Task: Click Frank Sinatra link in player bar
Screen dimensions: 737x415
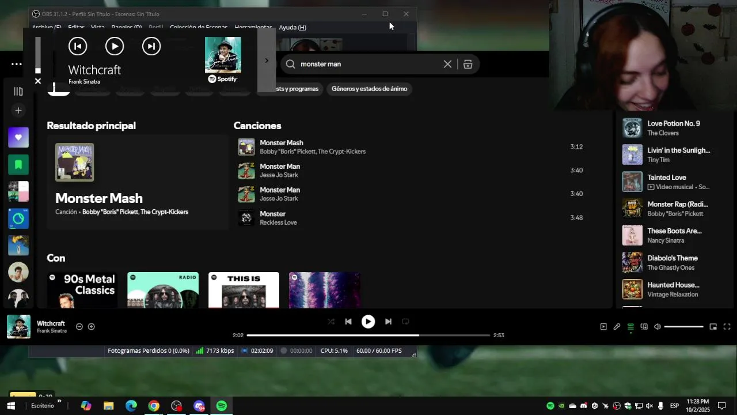Action: [x=52, y=331]
